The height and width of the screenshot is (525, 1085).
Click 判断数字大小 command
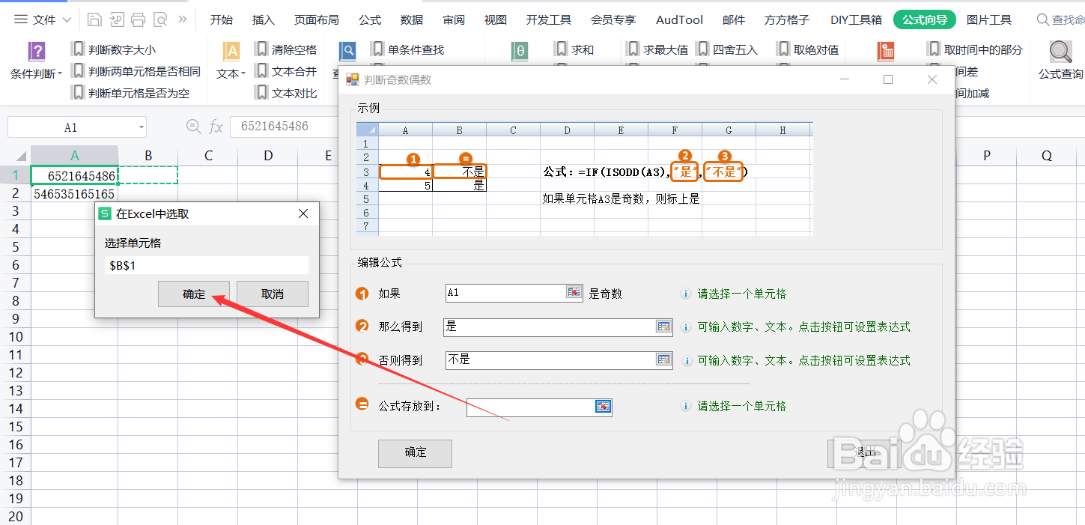click(x=115, y=49)
